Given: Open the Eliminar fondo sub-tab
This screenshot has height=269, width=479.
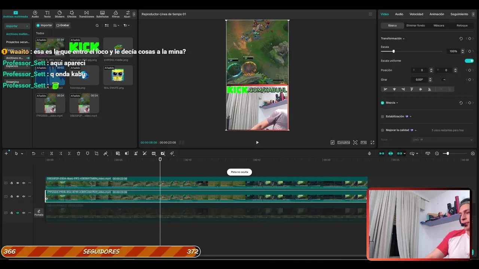Looking at the screenshot, I should coord(415,25).
